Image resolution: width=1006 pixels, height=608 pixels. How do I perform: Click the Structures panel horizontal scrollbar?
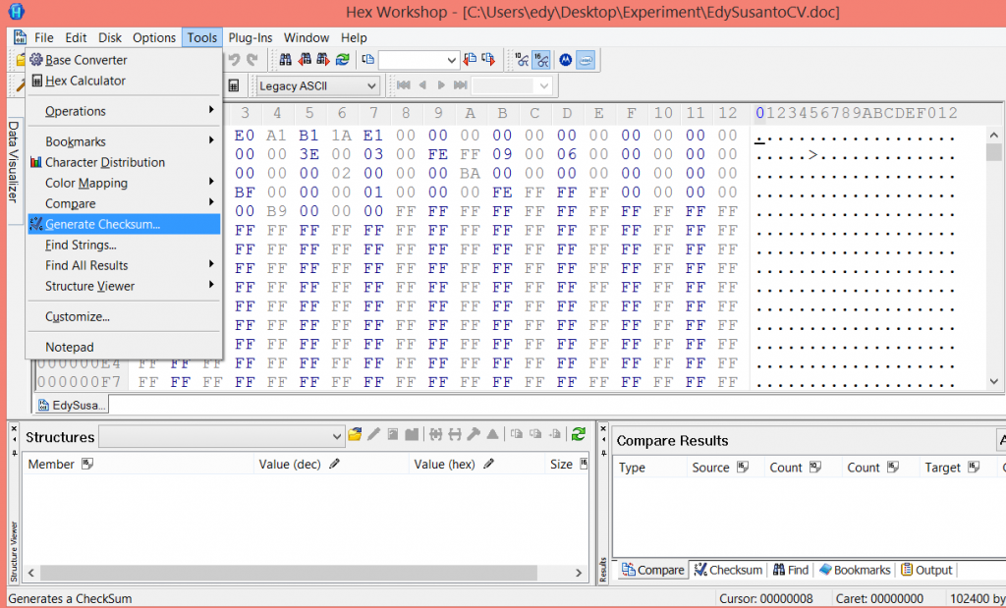(x=295, y=572)
